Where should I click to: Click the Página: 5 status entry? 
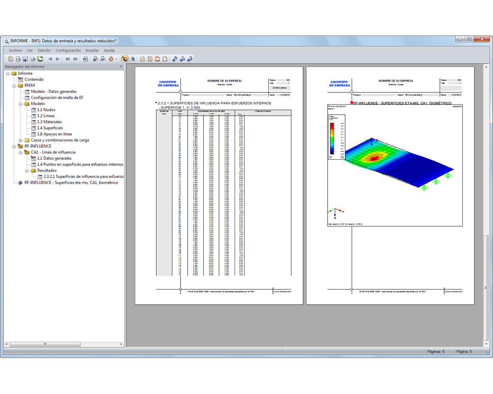[464, 351]
